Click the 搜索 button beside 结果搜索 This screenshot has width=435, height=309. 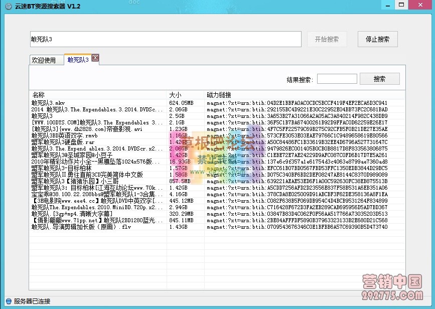click(x=379, y=78)
